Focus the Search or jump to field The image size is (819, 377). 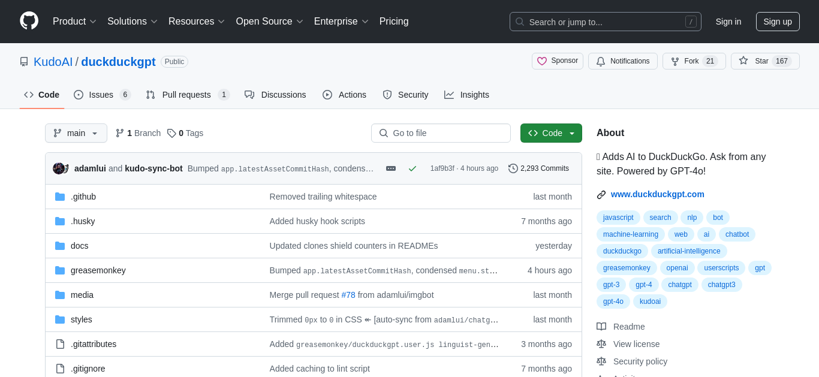click(605, 22)
